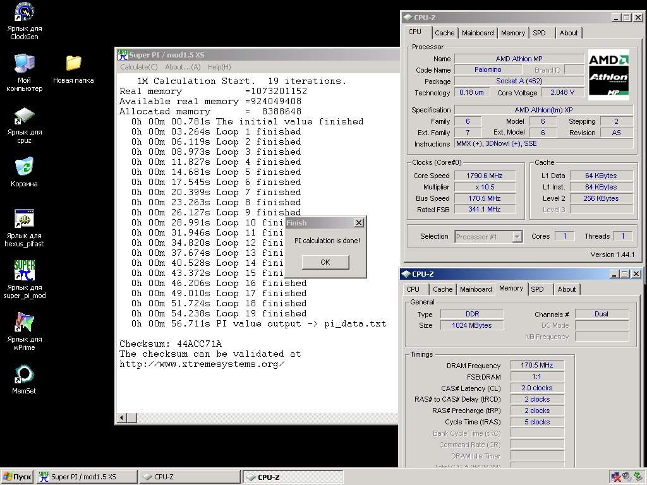Click the Package Socket A (462) field

(x=519, y=81)
